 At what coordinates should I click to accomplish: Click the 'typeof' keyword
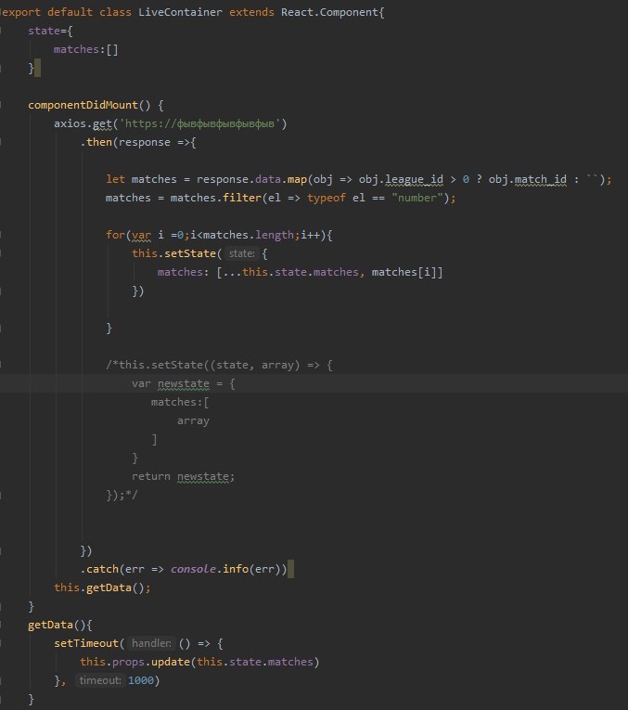pos(327,198)
